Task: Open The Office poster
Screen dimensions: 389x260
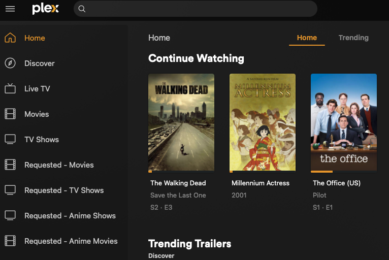Action: [344, 122]
